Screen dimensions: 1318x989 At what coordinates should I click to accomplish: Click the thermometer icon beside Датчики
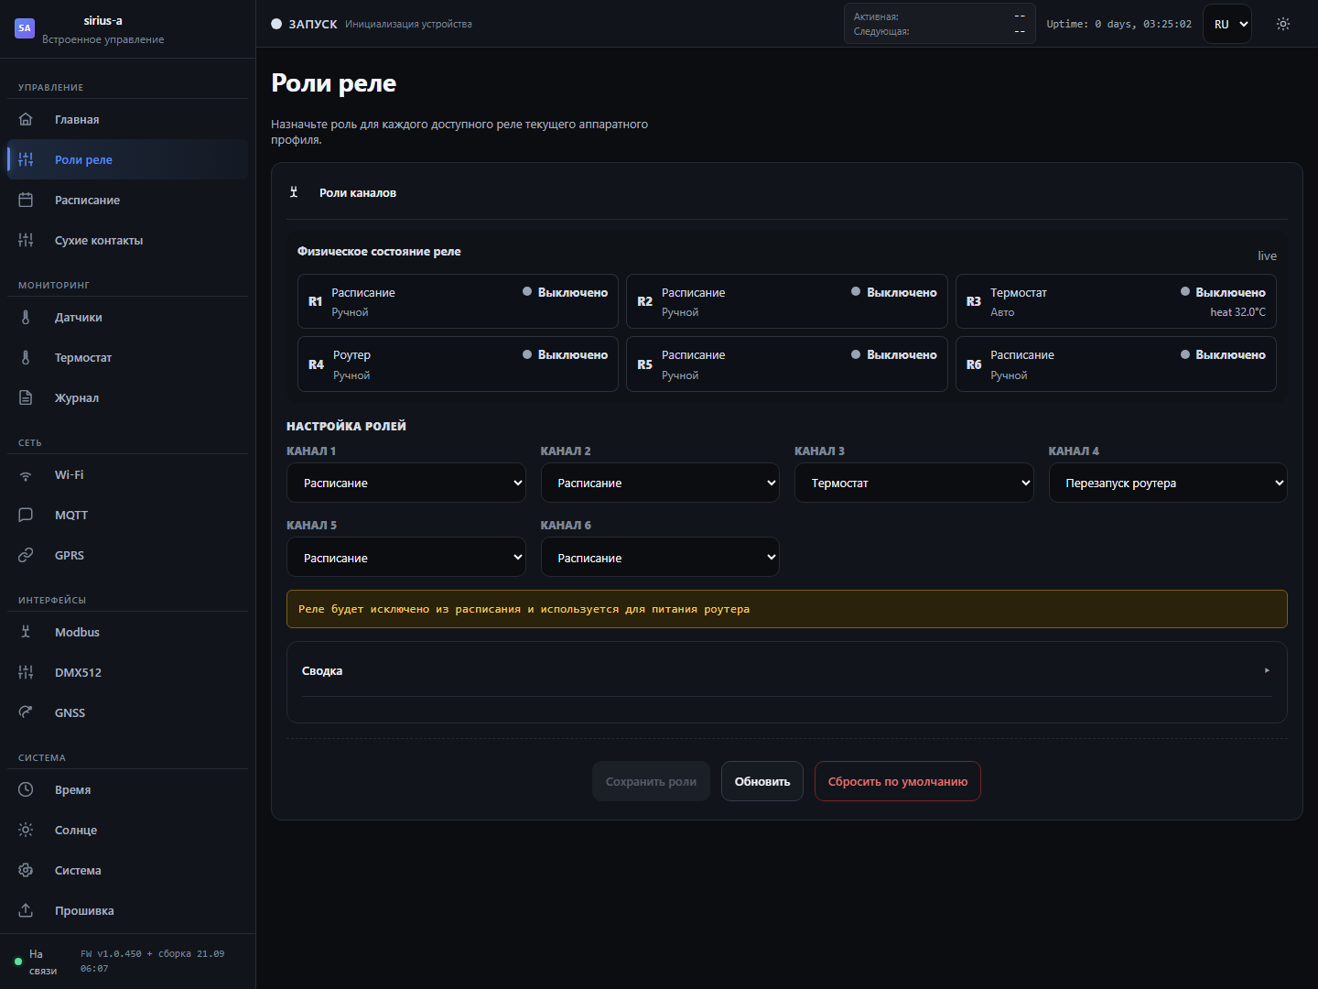[x=26, y=317]
